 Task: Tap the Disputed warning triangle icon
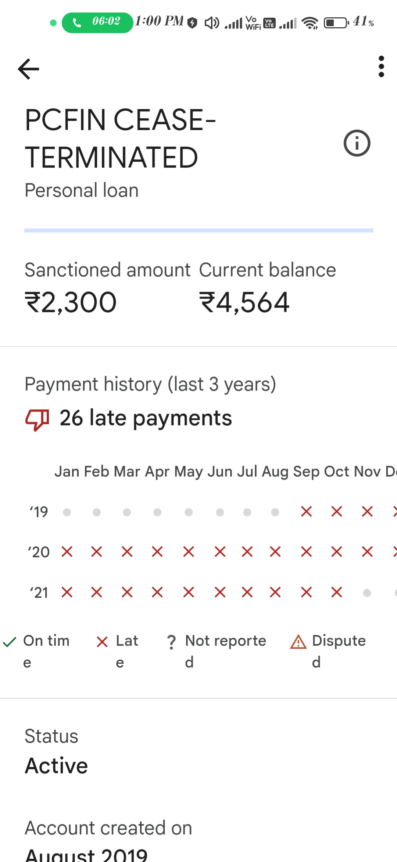click(x=298, y=642)
